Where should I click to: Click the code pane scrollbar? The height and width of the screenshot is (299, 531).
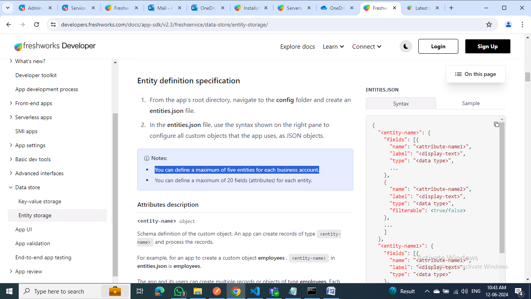click(x=502, y=188)
